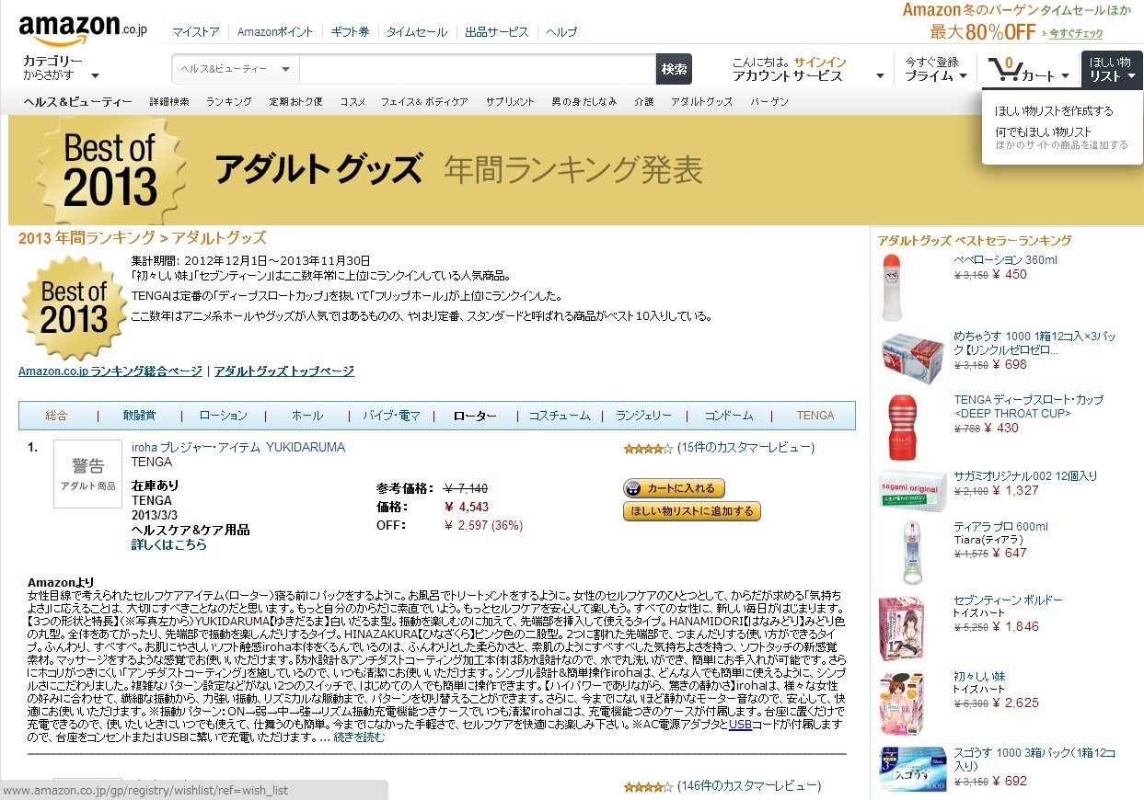Select the ランジェリー ranking tab
Screen dimensions: 1144x800
[x=643, y=416]
